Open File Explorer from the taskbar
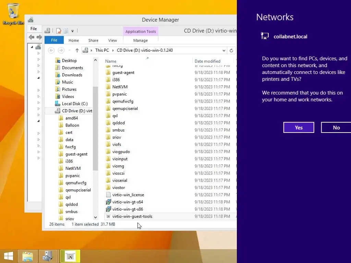Screen dimensions: 351x263 [27, 256]
